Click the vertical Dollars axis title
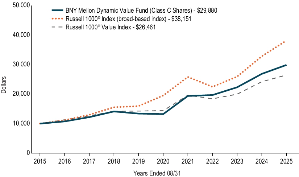The height and width of the screenshot is (177, 299). pos(4,85)
